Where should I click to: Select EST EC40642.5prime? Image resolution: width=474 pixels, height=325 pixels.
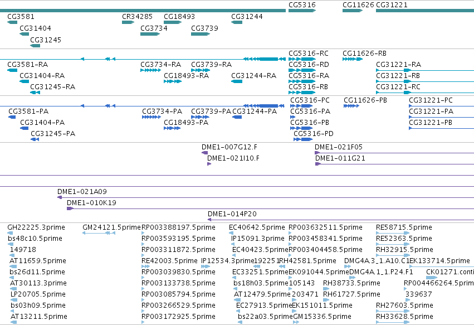231,233
